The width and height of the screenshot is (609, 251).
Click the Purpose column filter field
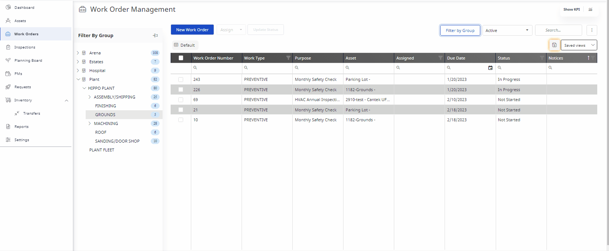click(x=318, y=68)
